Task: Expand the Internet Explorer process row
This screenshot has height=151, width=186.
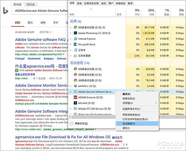Action: 71,39
